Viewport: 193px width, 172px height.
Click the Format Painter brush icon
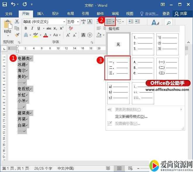pyautogui.click(x=17, y=35)
